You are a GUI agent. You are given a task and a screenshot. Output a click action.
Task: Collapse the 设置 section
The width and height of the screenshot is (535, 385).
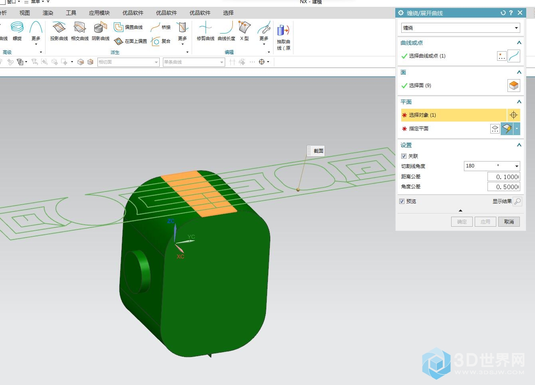point(519,145)
